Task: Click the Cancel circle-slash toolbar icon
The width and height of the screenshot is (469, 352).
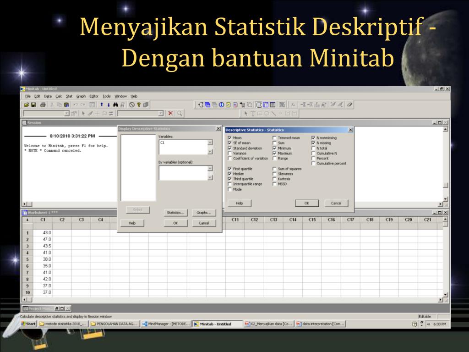Action: pyautogui.click(x=131, y=105)
